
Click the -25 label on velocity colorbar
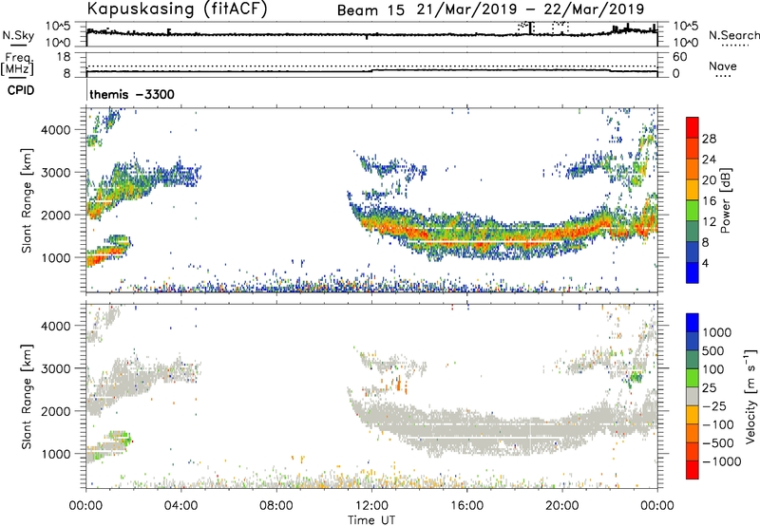[x=715, y=405]
